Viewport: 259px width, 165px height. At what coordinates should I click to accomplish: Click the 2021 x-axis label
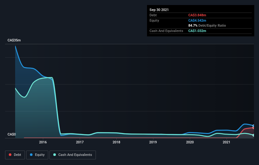pos(227,142)
